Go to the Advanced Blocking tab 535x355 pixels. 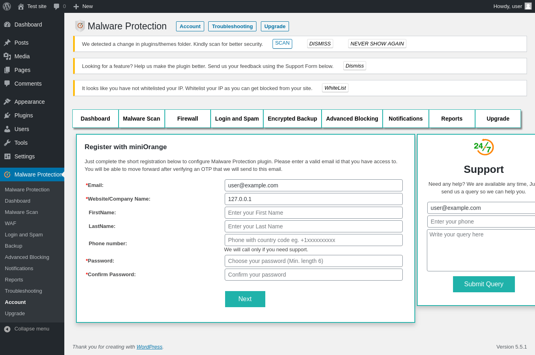(x=352, y=119)
